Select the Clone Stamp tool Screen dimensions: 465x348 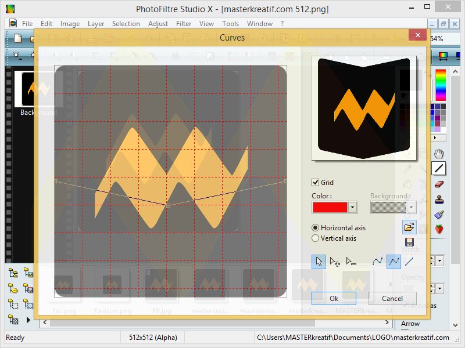pyautogui.click(x=439, y=200)
